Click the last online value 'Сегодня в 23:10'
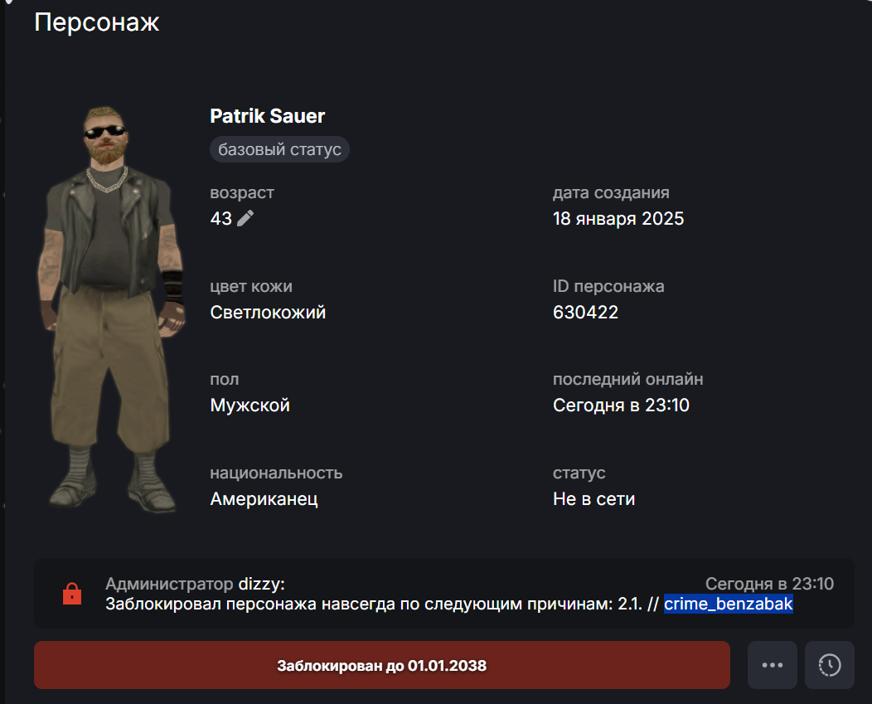This screenshot has height=704, width=872. [621, 405]
